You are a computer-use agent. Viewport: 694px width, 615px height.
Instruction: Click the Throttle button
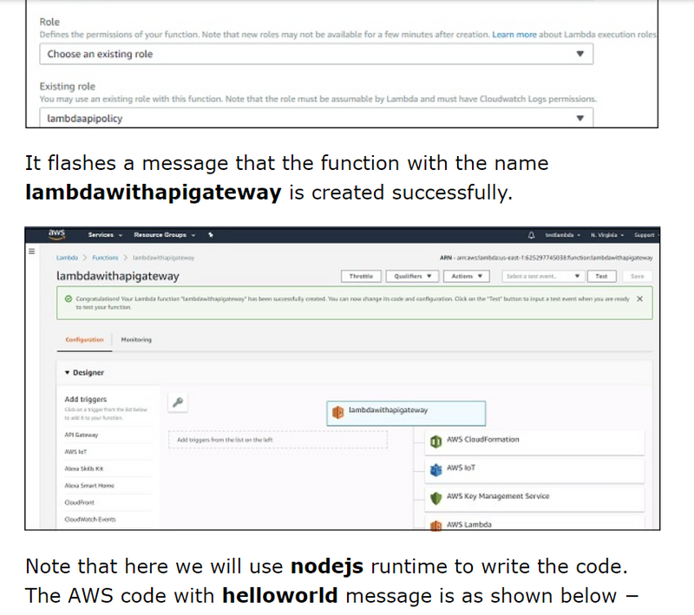[361, 276]
